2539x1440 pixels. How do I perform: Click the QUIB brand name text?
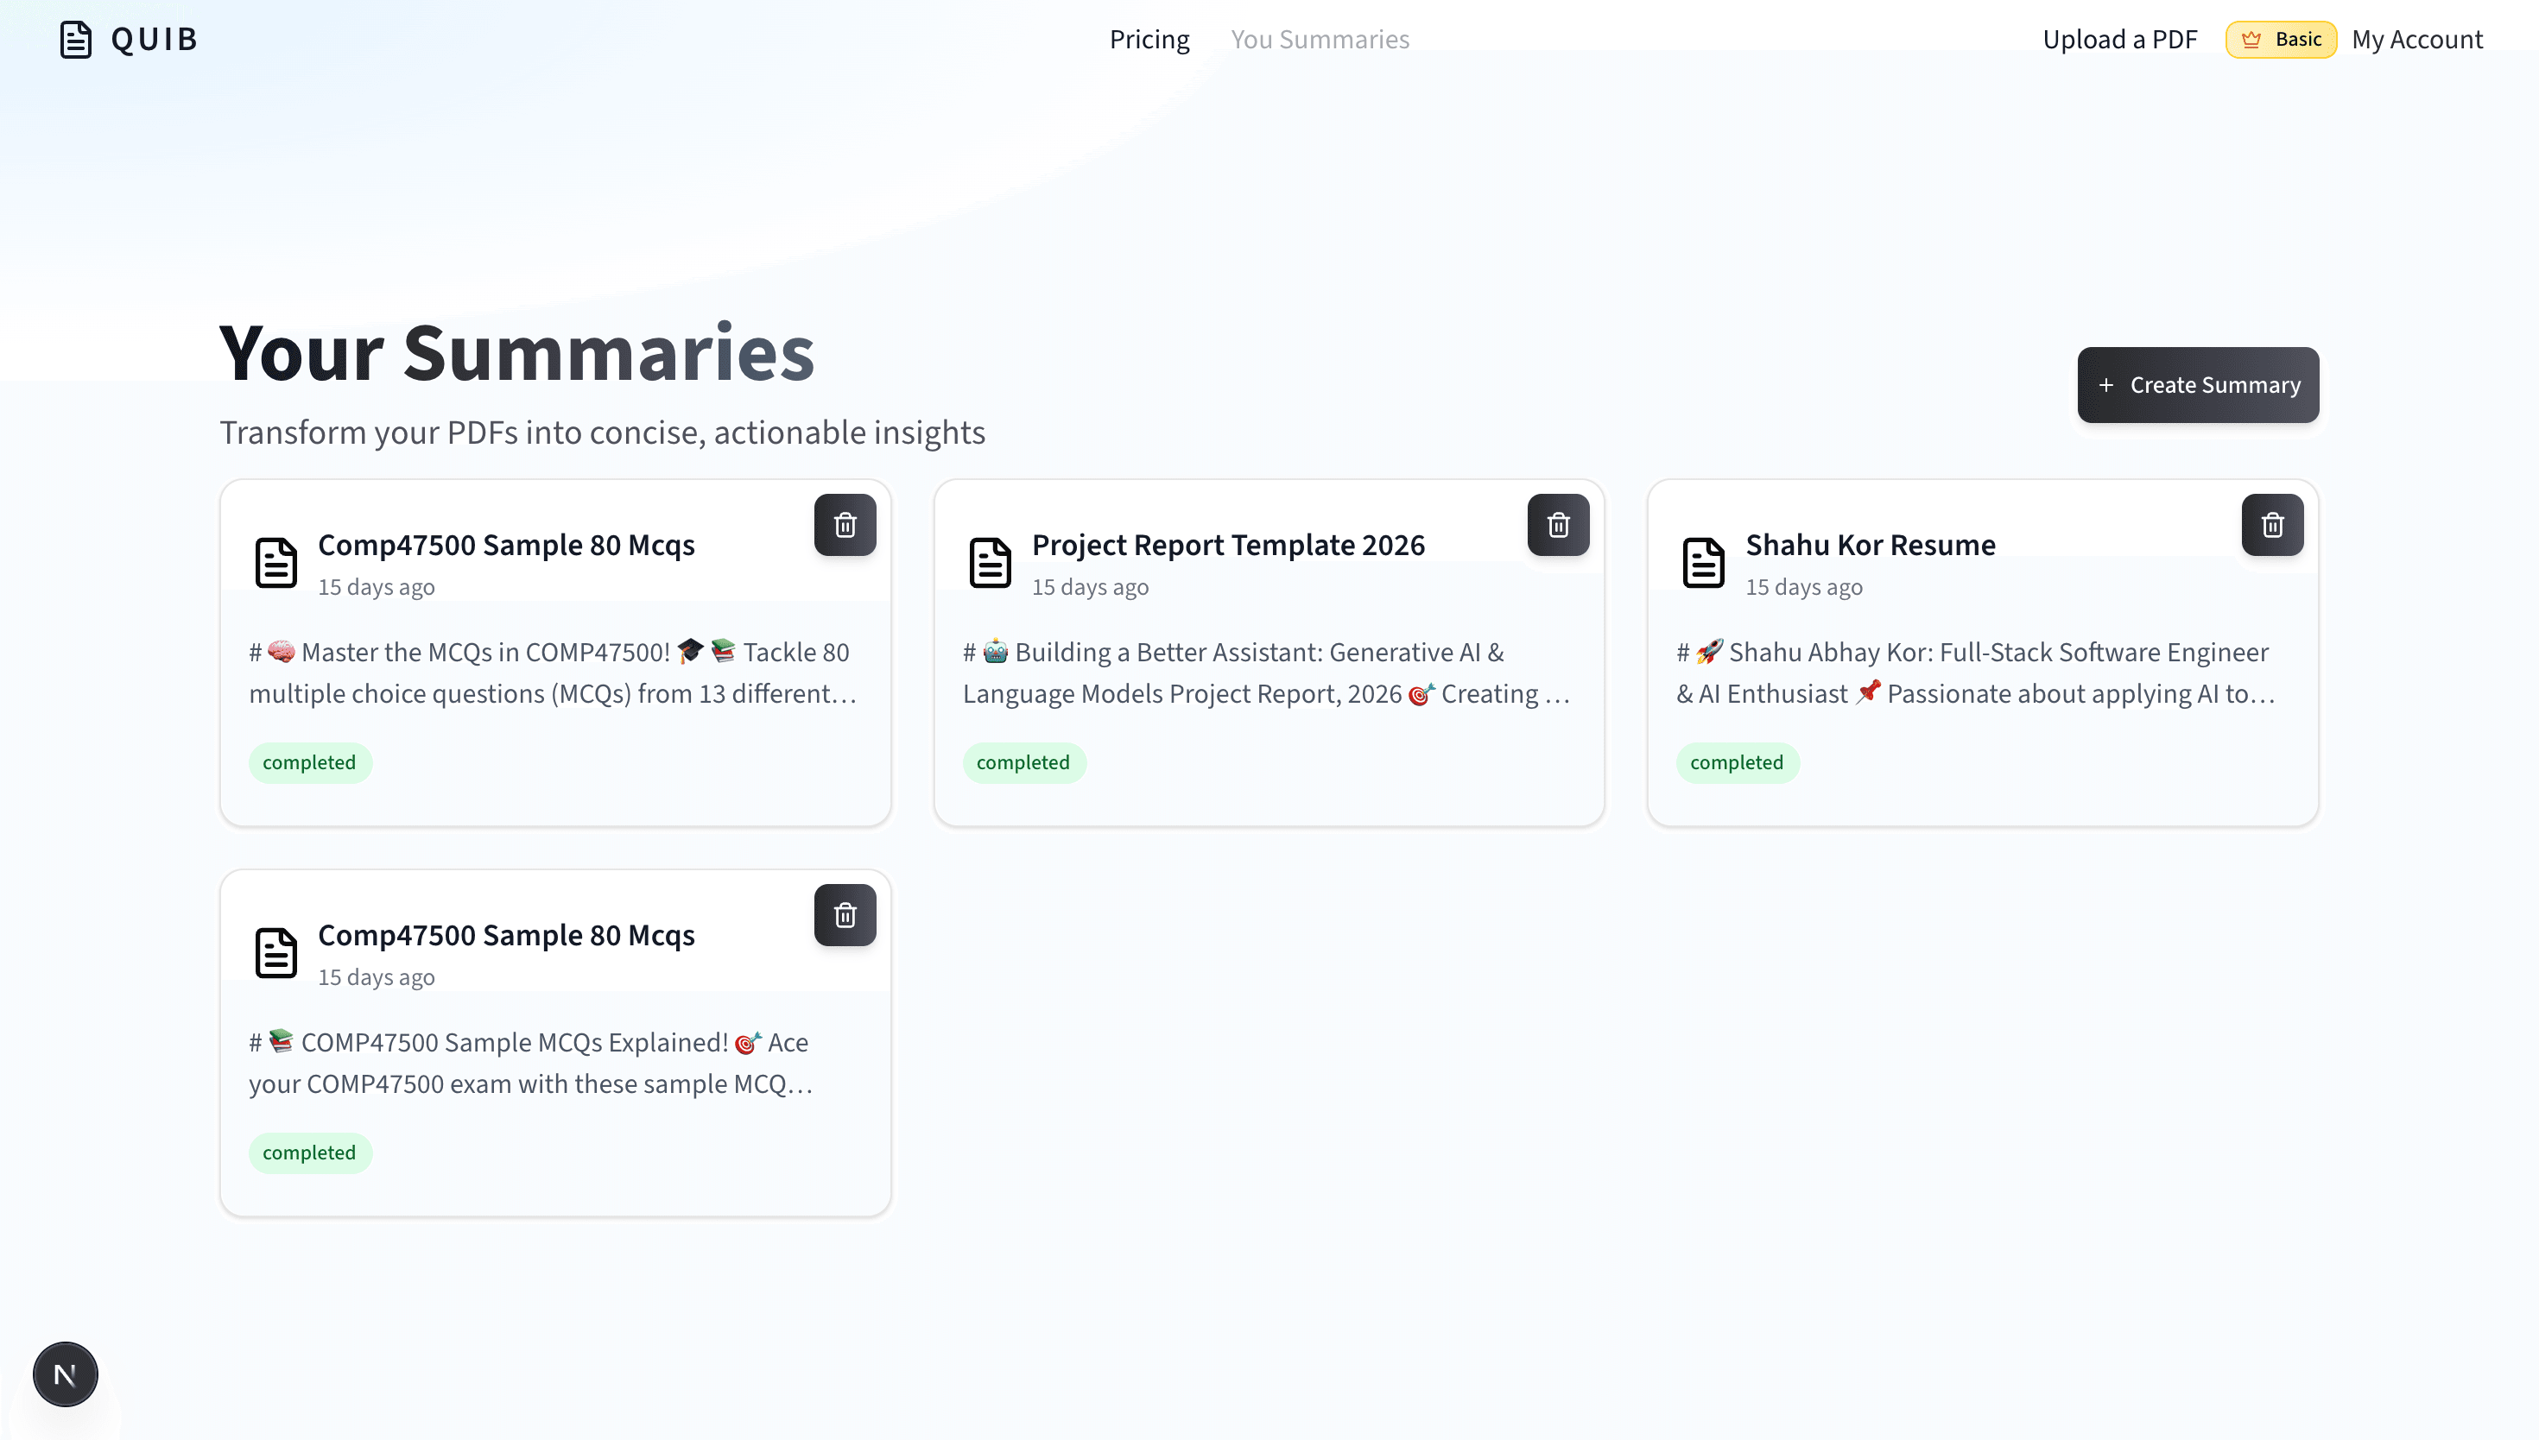pos(155,40)
